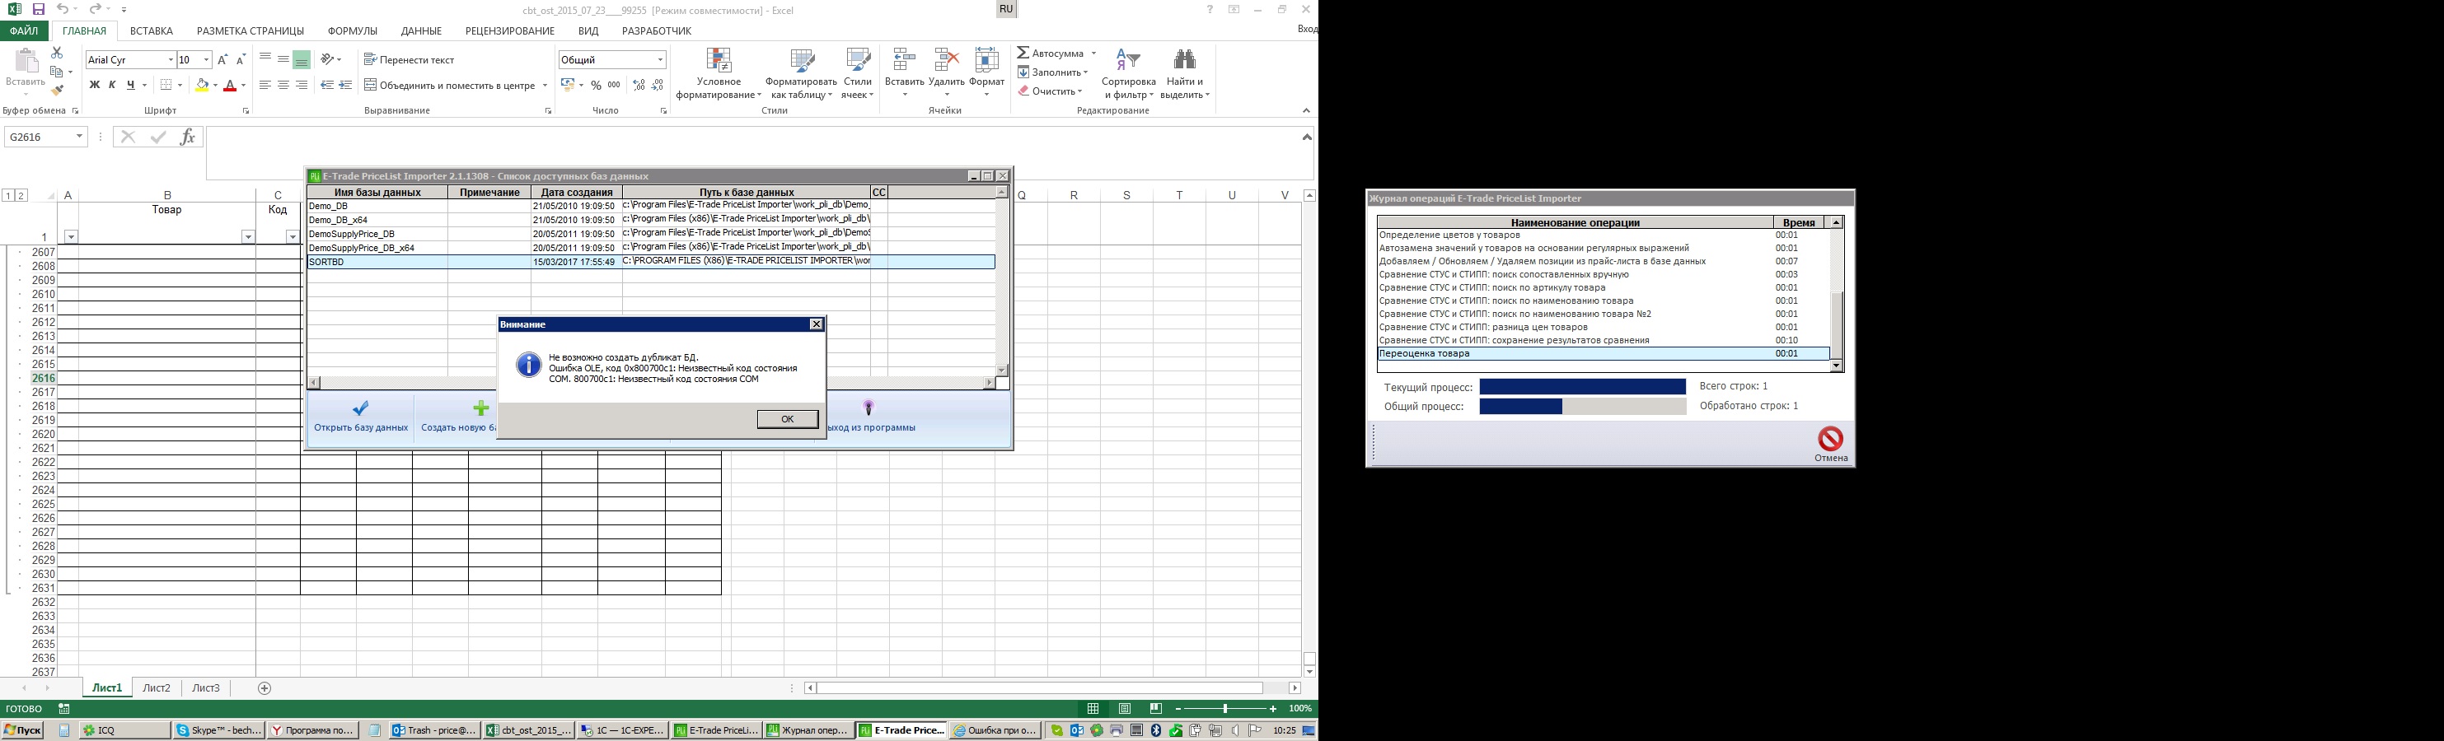Image resolution: width=2444 pixels, height=741 pixels.
Task: Click the Save icon in the quick access toolbar
Action: click(x=38, y=10)
